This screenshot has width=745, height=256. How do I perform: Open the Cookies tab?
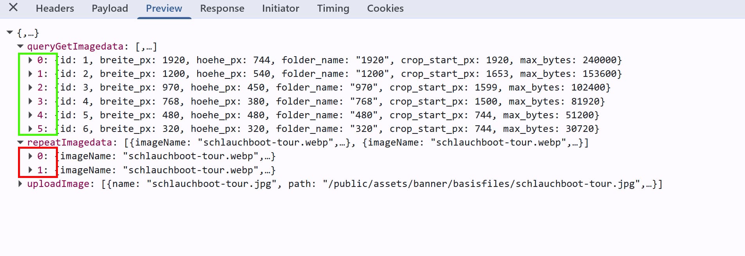[x=385, y=8]
